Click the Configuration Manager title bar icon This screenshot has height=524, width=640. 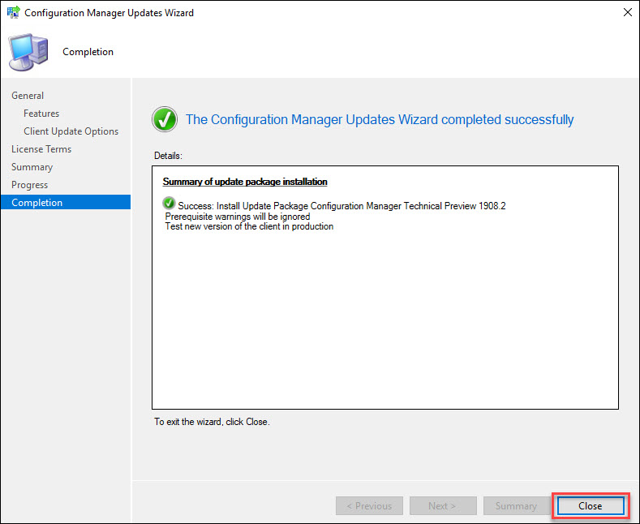point(14,12)
